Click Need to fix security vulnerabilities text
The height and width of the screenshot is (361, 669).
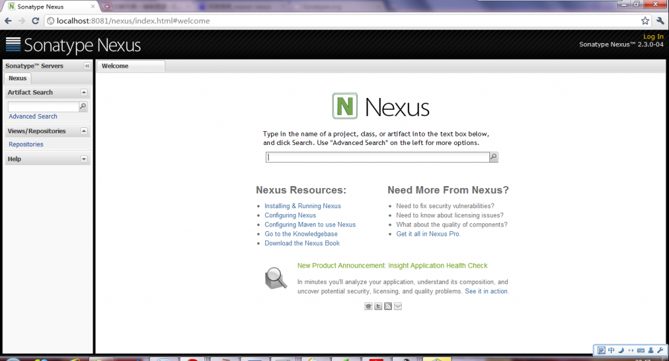(x=445, y=206)
